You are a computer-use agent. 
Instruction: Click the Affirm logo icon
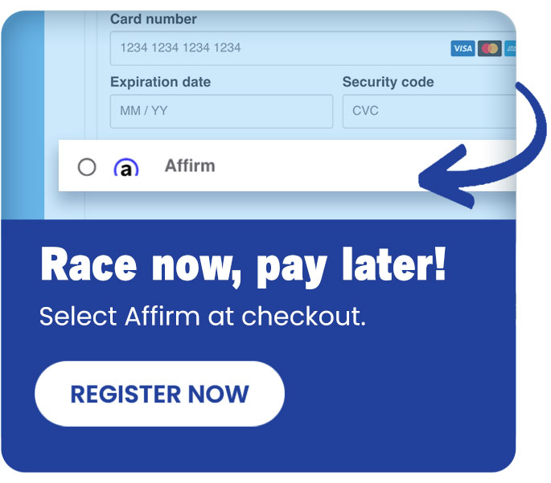point(125,167)
